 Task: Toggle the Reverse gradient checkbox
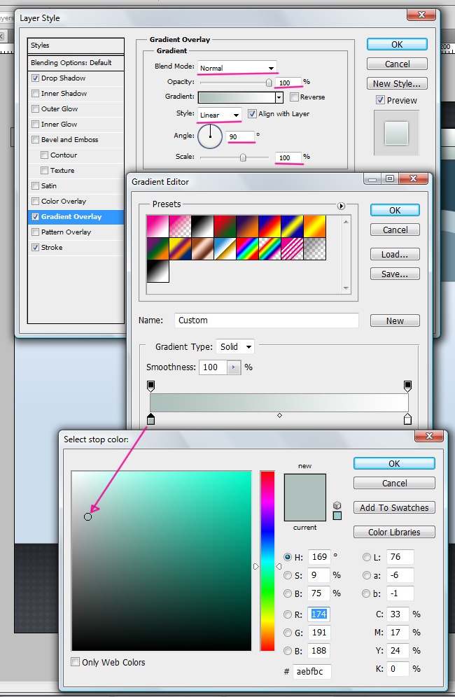tap(295, 97)
